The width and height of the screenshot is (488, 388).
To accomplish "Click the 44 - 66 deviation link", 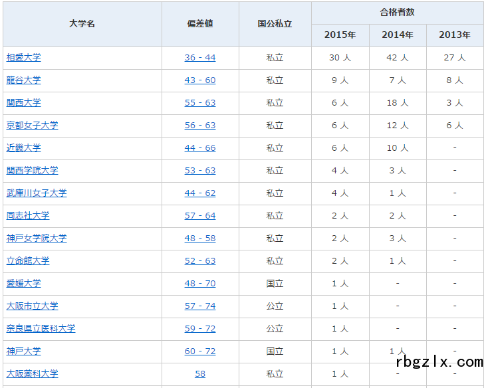I will [x=200, y=148].
